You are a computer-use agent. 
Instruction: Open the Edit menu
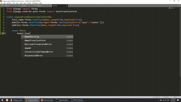(x=5, y=3)
